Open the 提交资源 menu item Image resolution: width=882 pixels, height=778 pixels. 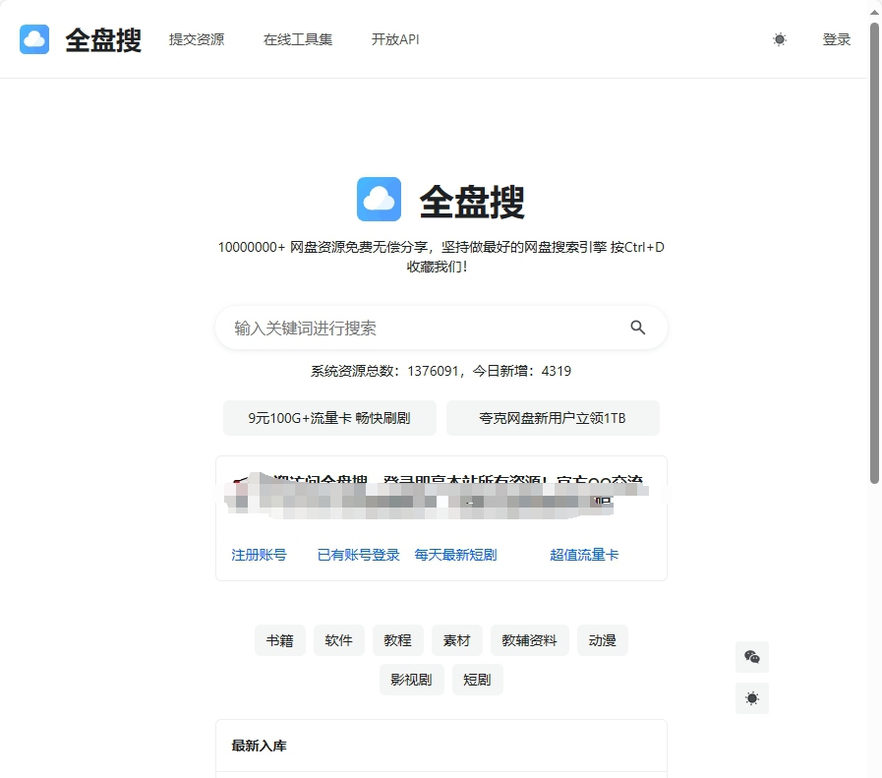tap(197, 39)
